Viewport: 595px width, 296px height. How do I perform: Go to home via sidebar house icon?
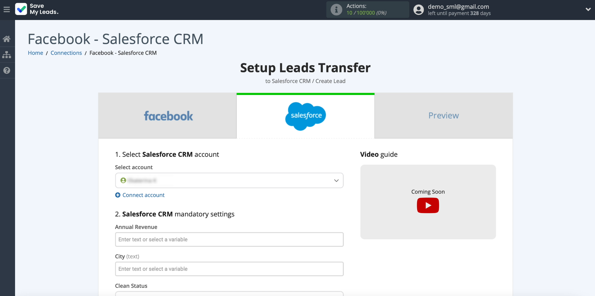[x=7, y=39]
